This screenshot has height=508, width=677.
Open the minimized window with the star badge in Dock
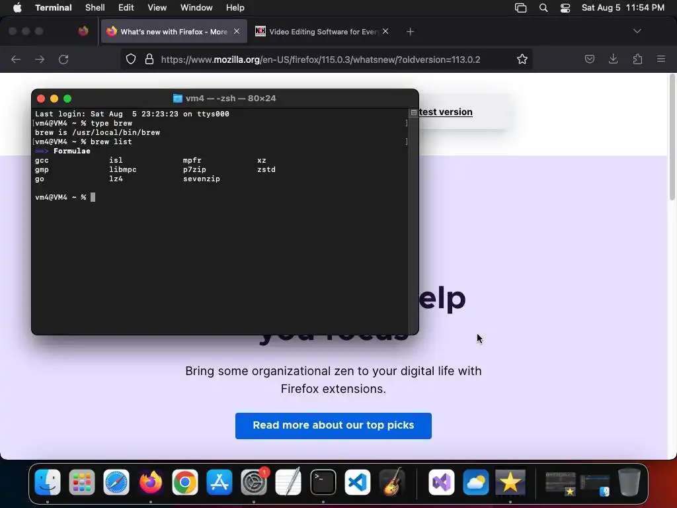coord(561,484)
